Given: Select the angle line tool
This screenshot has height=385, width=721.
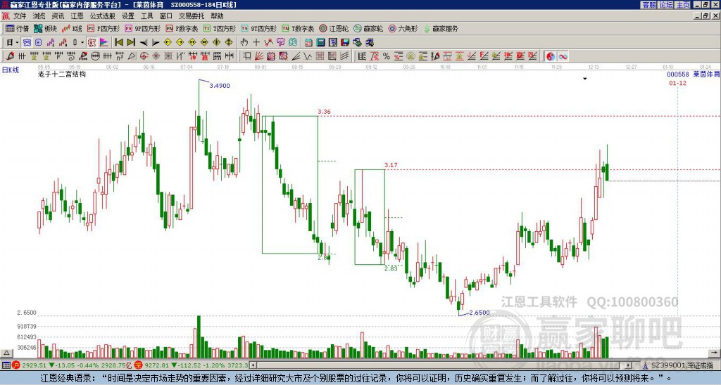Looking at the screenshot, I should [295, 56].
